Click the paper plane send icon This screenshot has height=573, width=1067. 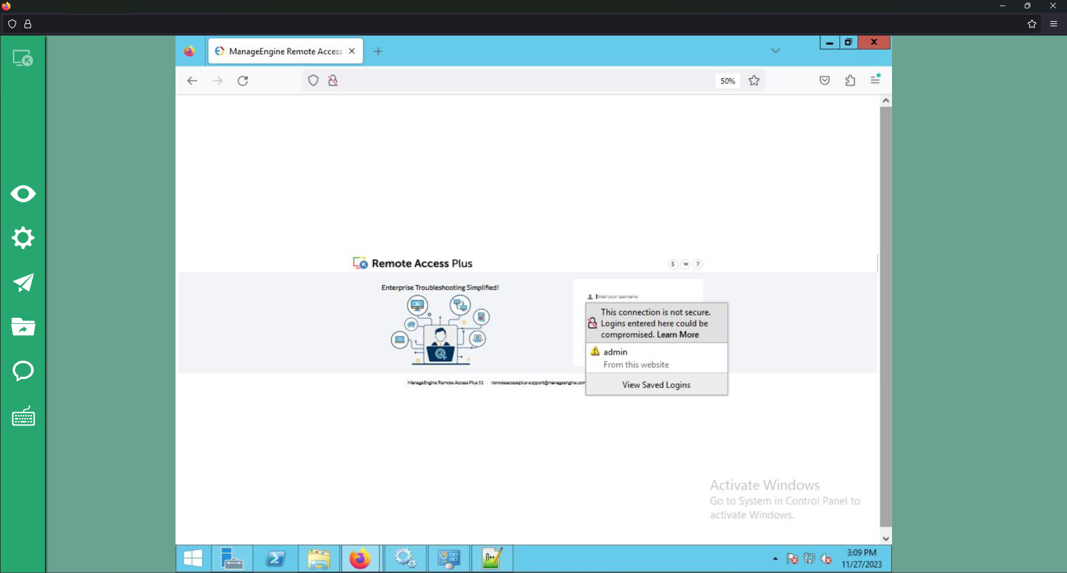coord(23,282)
